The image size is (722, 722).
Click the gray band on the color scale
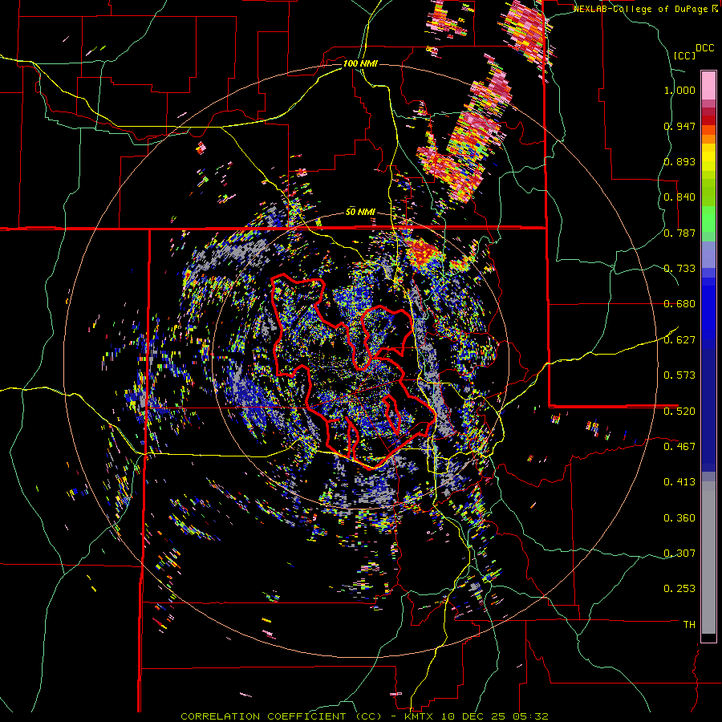pyautogui.click(x=708, y=558)
